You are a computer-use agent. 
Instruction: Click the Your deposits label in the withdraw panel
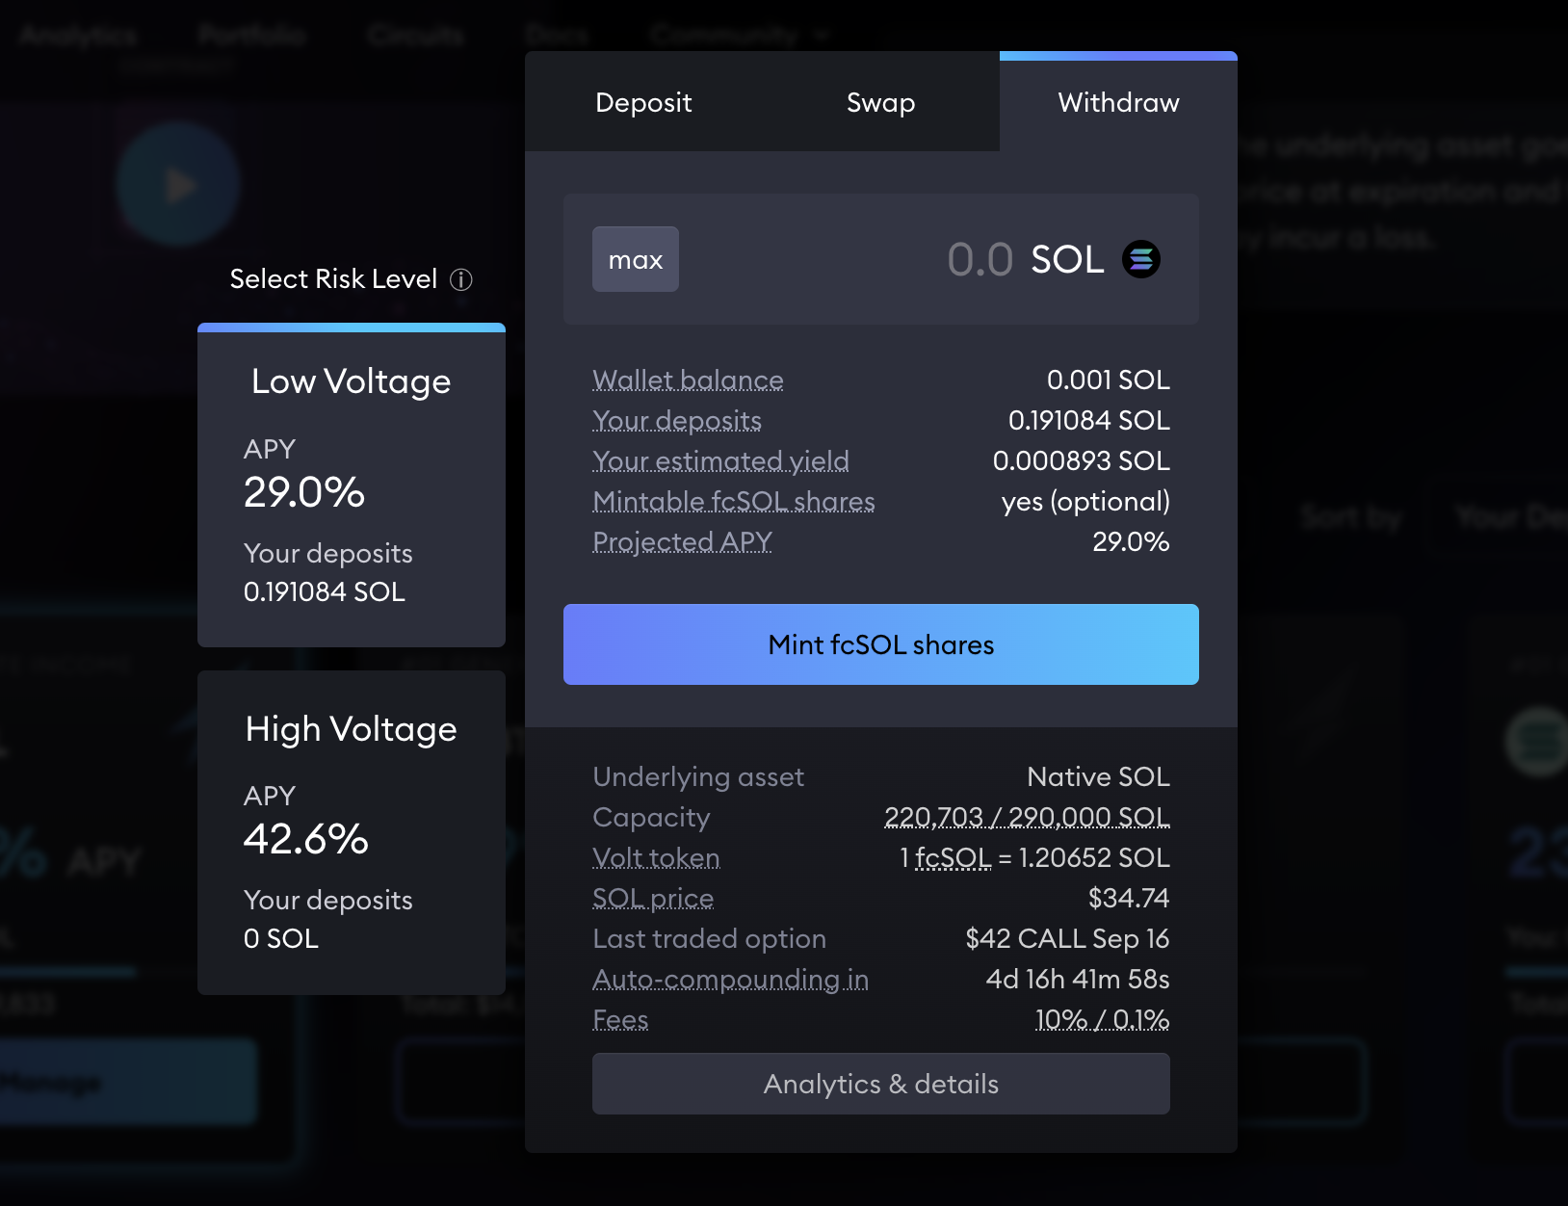point(677,420)
